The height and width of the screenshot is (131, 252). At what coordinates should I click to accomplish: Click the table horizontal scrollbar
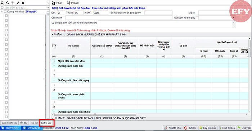tap(95, 114)
